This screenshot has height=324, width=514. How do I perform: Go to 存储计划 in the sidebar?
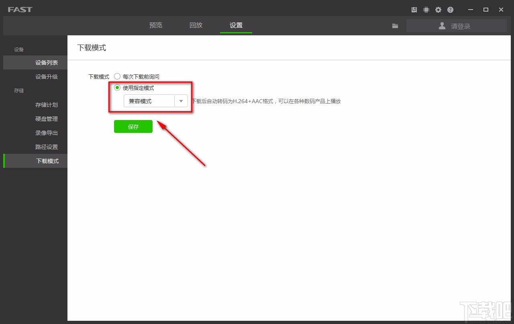pos(47,105)
